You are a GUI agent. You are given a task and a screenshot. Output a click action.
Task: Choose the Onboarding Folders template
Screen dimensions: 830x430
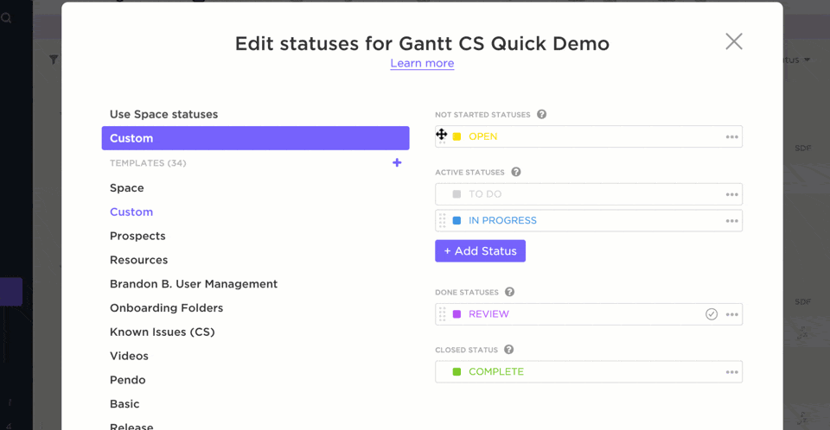(x=166, y=307)
